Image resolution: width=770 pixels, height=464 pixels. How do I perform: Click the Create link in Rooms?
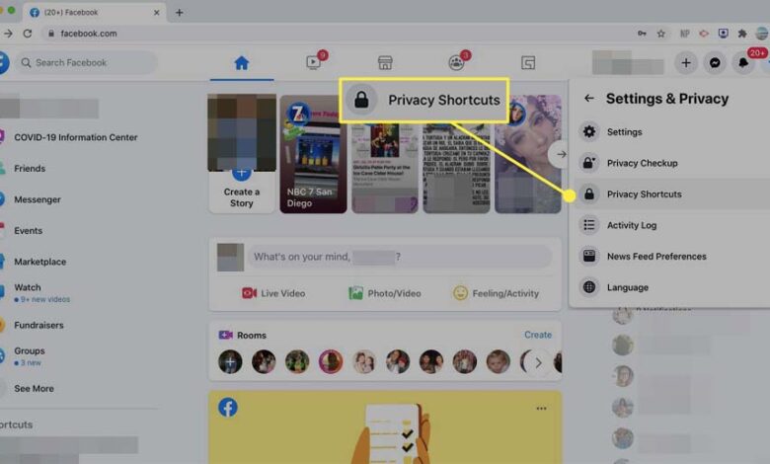tap(537, 335)
